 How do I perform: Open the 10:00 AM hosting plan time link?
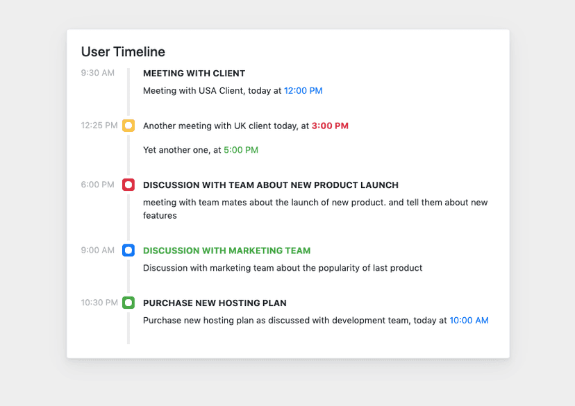point(469,321)
